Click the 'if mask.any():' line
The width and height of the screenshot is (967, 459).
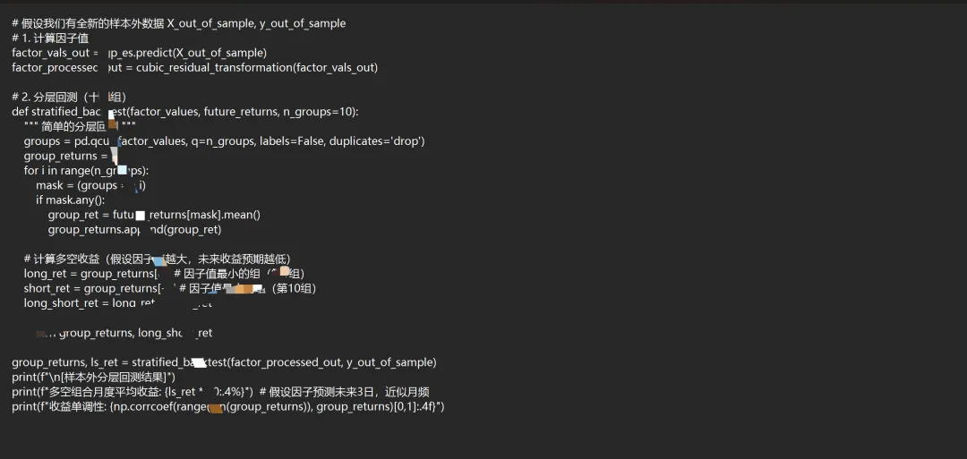pos(71,200)
